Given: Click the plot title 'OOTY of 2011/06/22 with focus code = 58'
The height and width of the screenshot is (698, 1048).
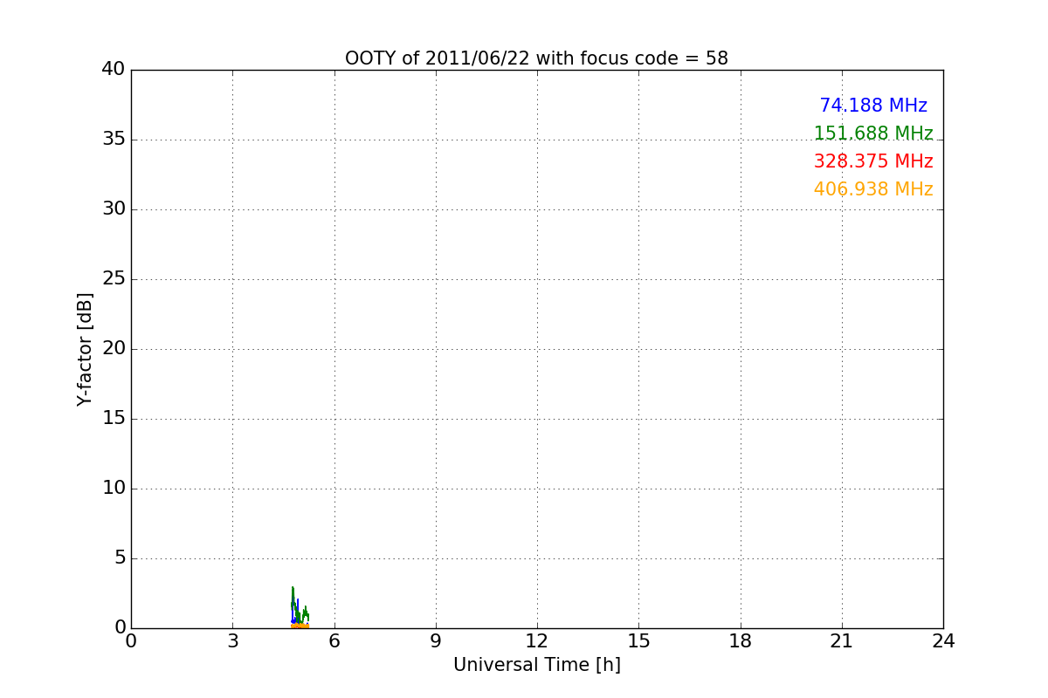Looking at the screenshot, I should [x=536, y=58].
